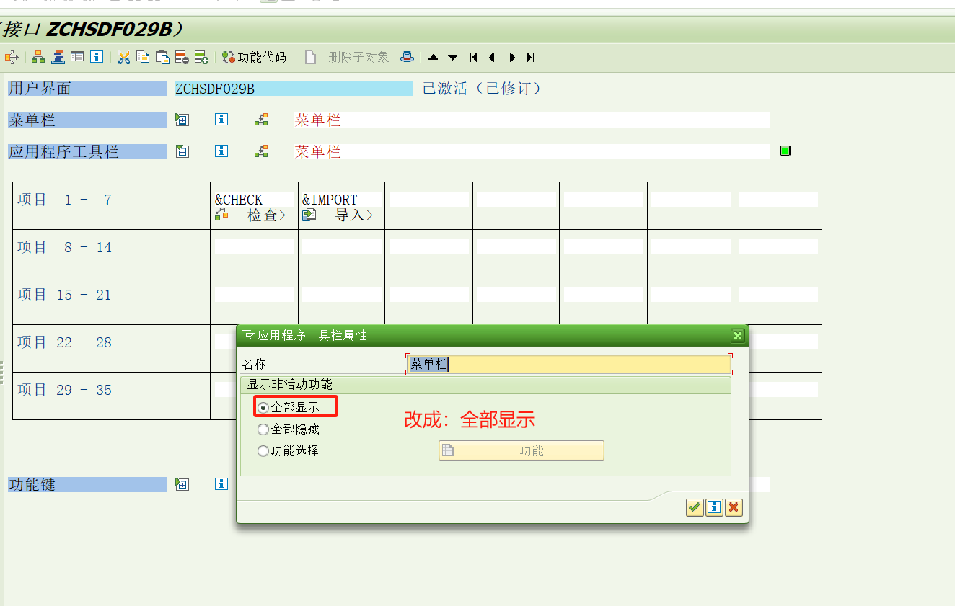Click the object list alignment icon
Image resolution: width=955 pixels, height=606 pixels.
[x=58, y=57]
